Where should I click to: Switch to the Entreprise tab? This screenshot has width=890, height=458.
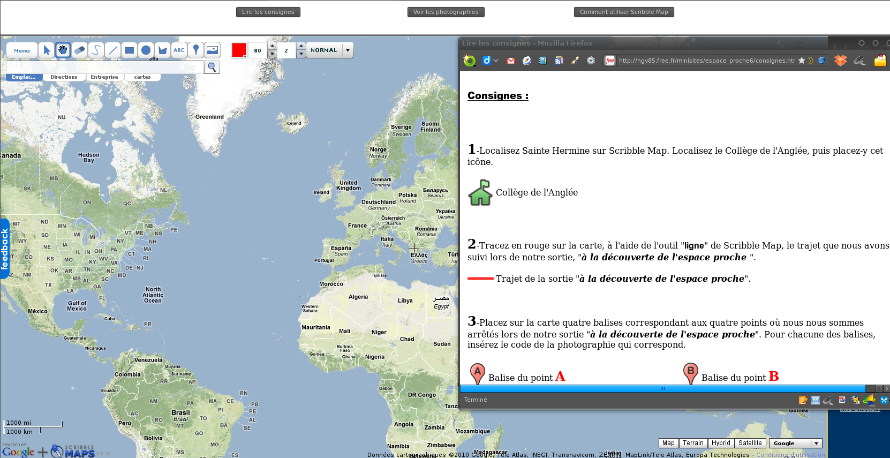(104, 77)
